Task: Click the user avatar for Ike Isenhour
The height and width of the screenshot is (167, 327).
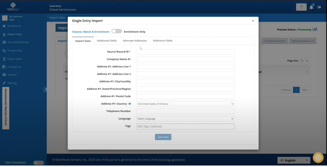Action: click(5, 18)
